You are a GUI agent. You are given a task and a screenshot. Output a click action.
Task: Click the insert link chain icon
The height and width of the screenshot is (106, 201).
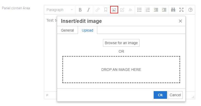97,10
